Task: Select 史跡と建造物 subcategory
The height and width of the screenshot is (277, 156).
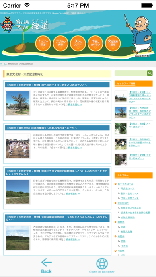Action: tap(128, 217)
